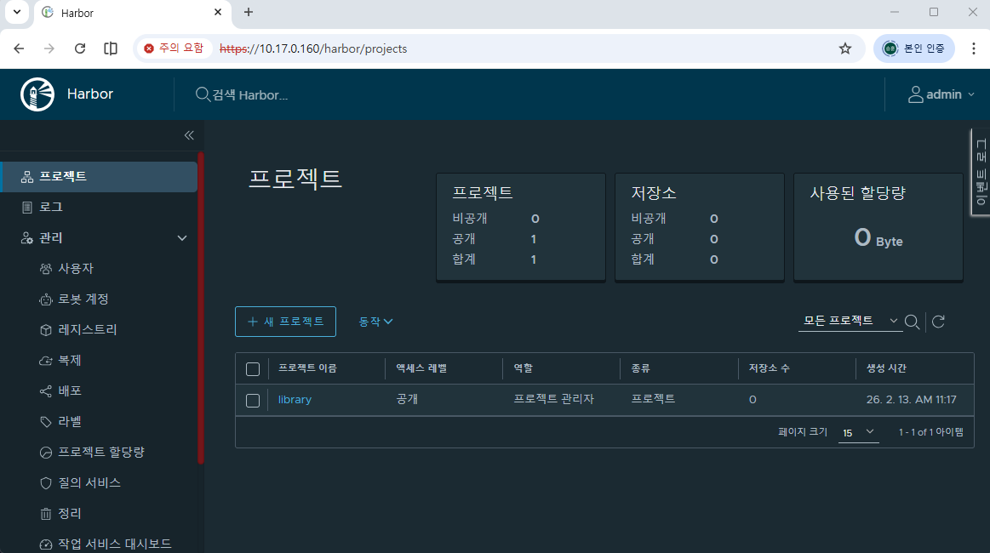
Task: Open 작업 서비스 대시보드 page
Action: (x=114, y=544)
